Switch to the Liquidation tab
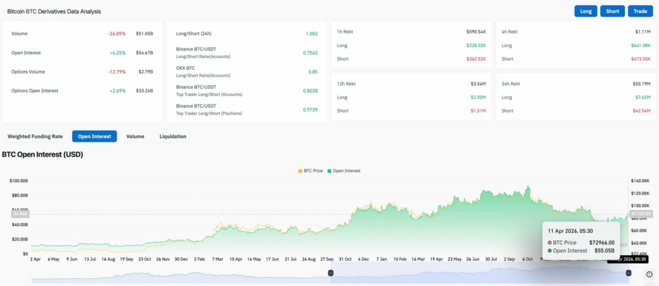This screenshot has height=286, width=659. click(172, 137)
